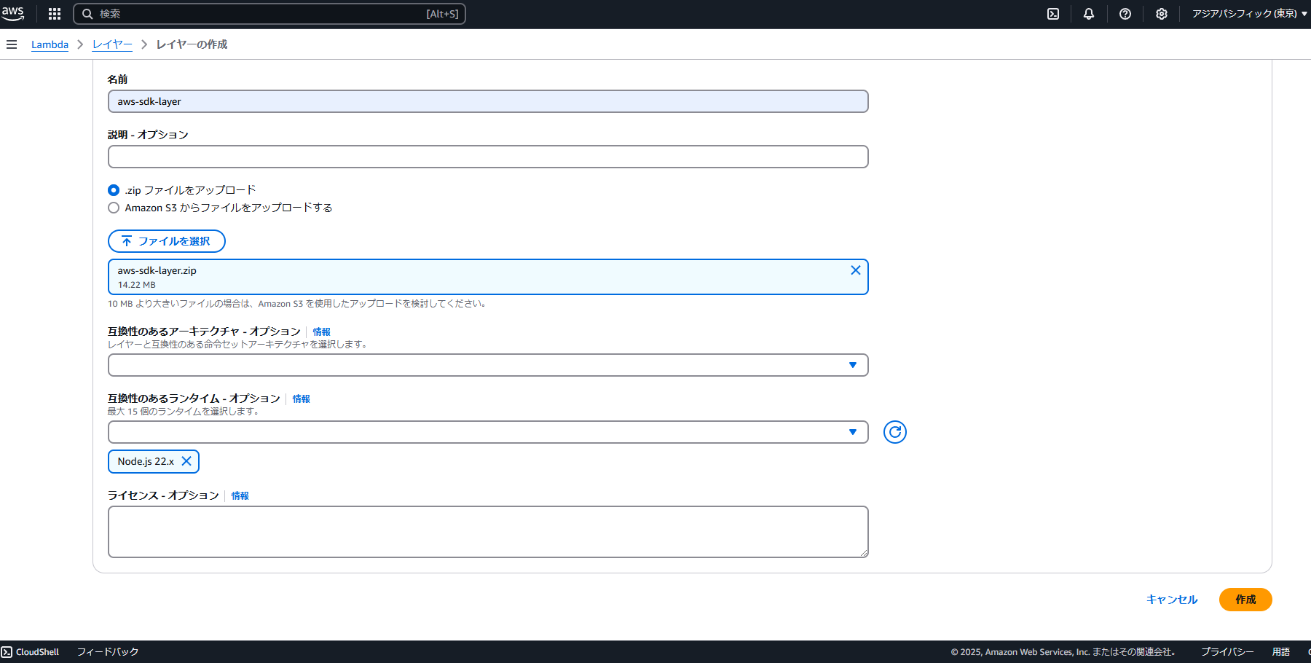Refresh the runtimes list
This screenshot has width=1311, height=663.
pyautogui.click(x=895, y=432)
